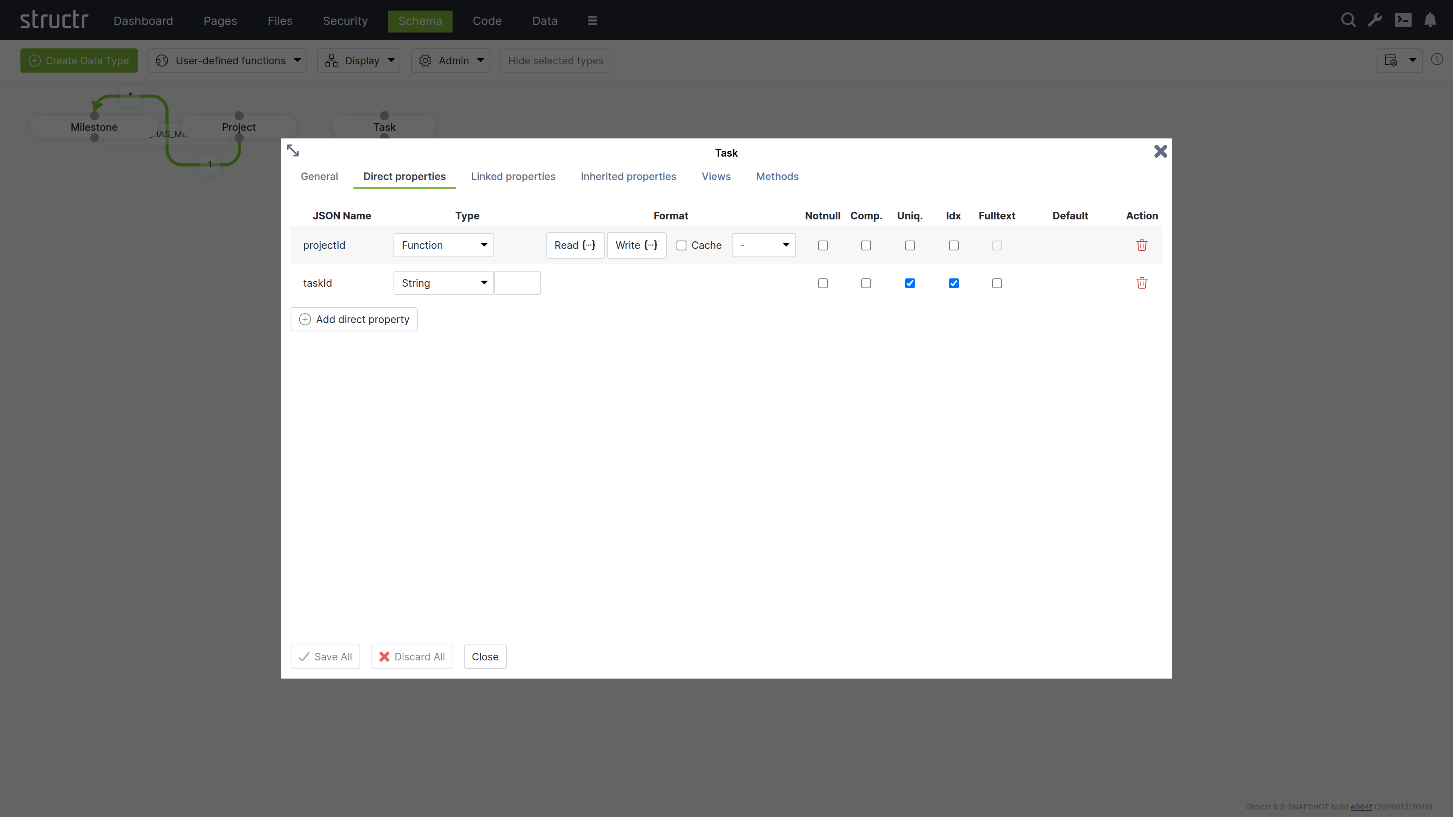The height and width of the screenshot is (817, 1453).
Task: Click Add direct property
Action: [x=354, y=319]
